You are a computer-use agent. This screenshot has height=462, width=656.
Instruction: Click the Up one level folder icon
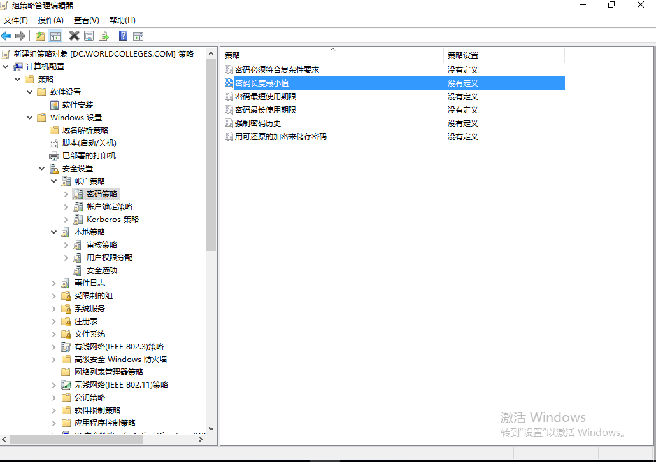pyautogui.click(x=40, y=36)
